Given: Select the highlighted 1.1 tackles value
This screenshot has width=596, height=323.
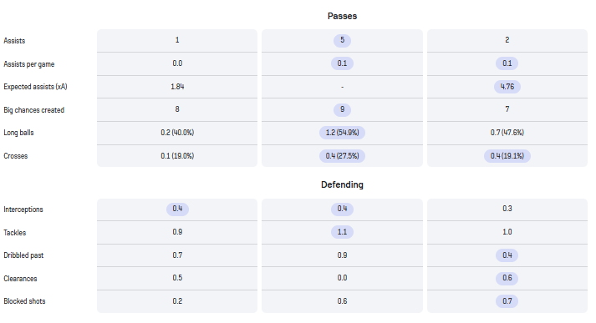Looking at the screenshot, I should pyautogui.click(x=342, y=232).
